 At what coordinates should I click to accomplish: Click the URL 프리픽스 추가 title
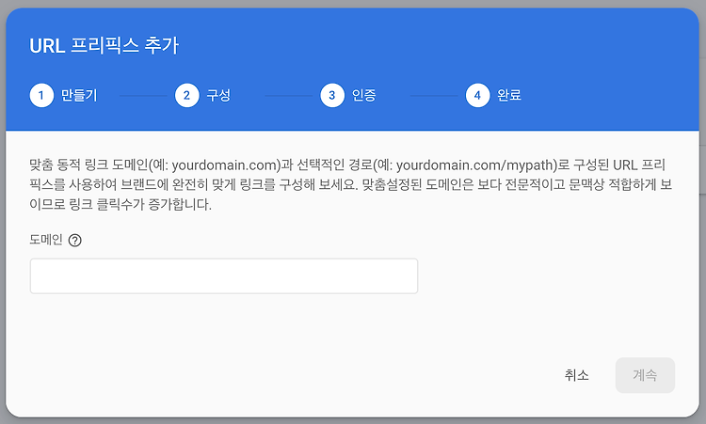pos(104,46)
